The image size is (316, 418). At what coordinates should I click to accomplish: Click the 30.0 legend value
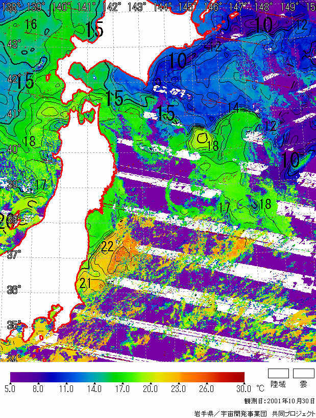coord(244,389)
